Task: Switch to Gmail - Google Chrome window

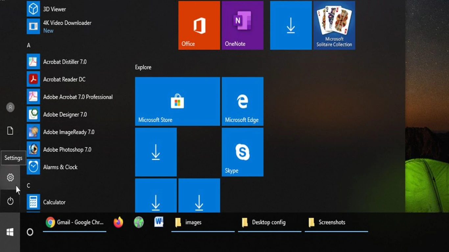Action: click(75, 222)
